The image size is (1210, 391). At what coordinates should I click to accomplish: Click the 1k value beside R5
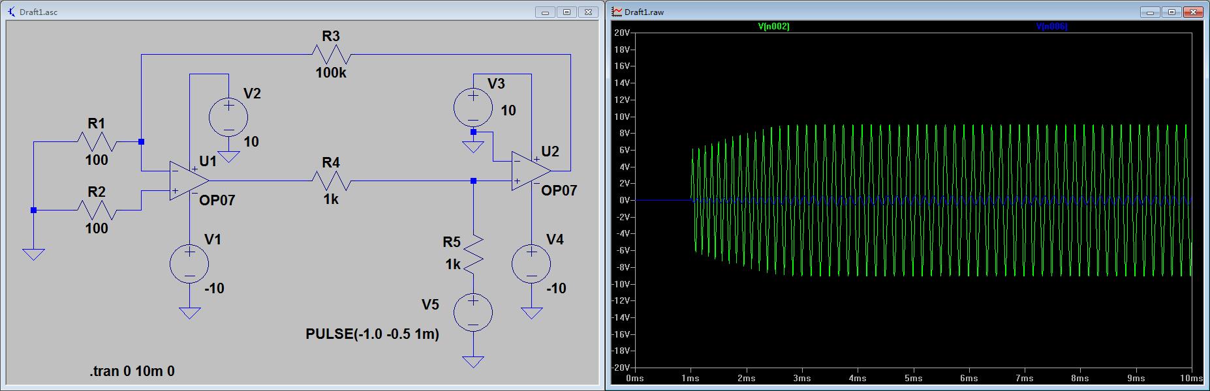(453, 265)
